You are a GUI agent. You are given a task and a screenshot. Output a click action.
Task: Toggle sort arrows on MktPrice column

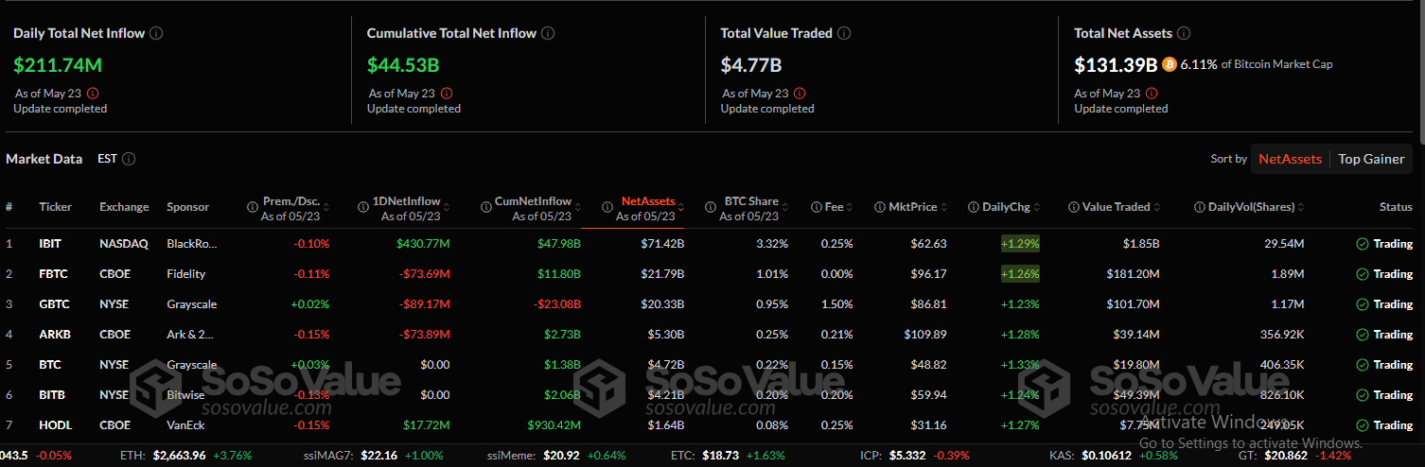click(x=944, y=207)
